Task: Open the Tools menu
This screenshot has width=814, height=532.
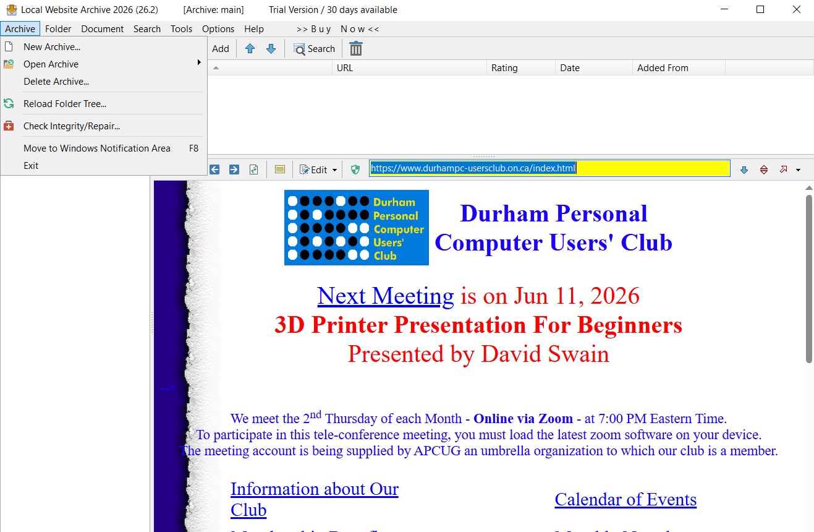Action: [x=182, y=29]
